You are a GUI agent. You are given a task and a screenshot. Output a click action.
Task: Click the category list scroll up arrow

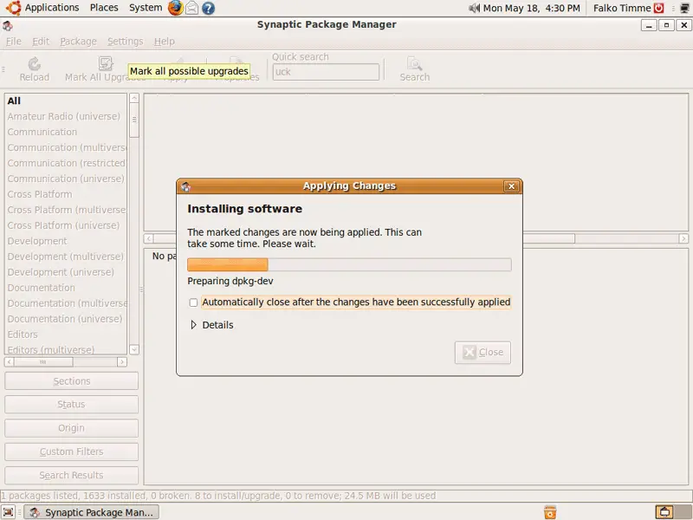134,98
